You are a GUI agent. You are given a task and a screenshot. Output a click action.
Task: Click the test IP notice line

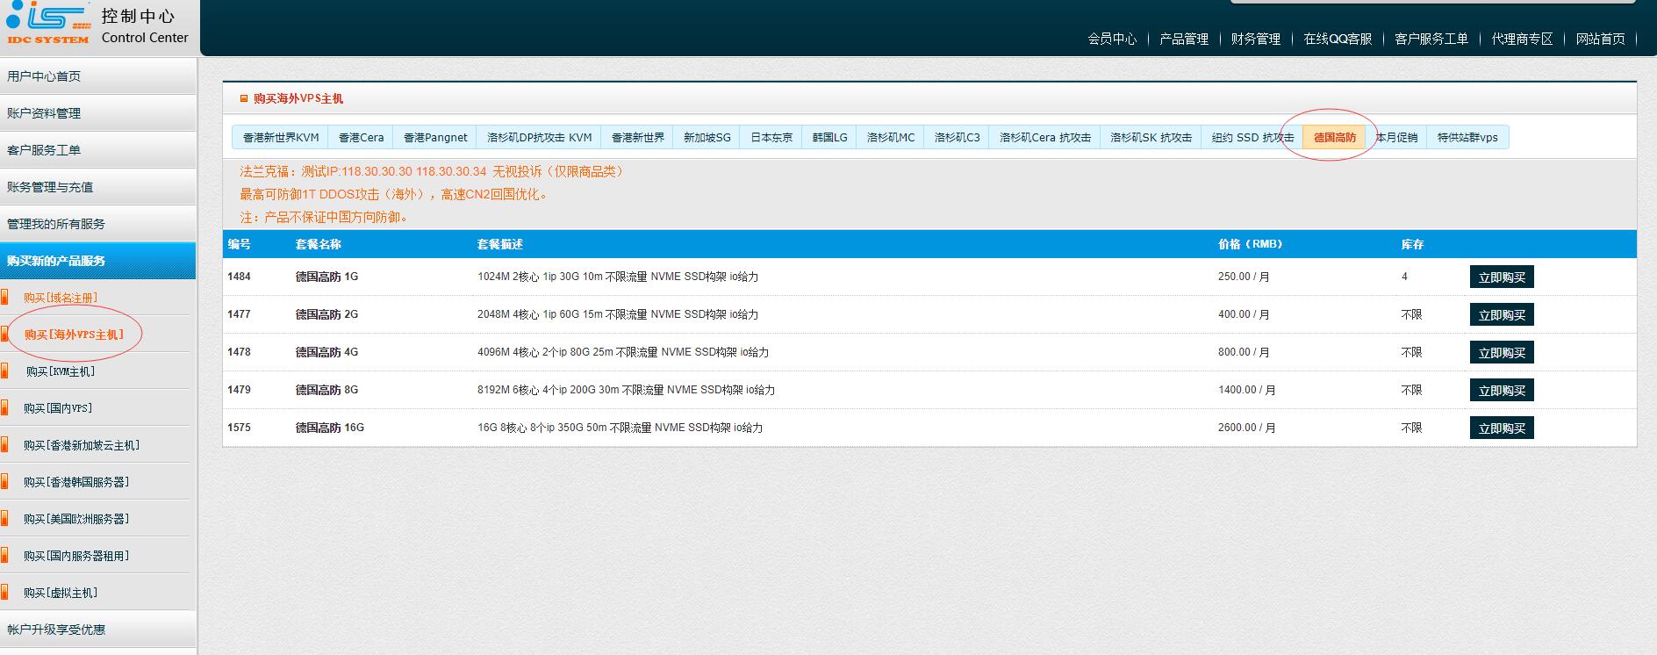click(x=434, y=171)
